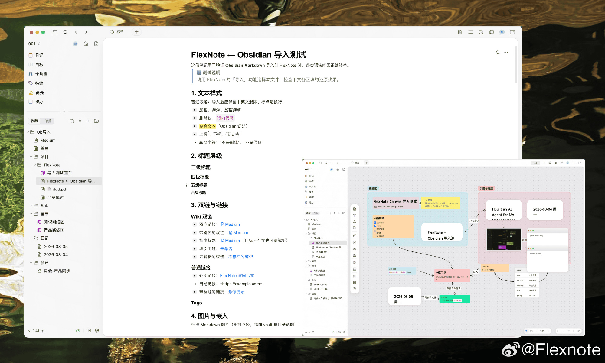Select the pen drawing tool in the canvas toolbar
The image size is (605, 363).
355,235
